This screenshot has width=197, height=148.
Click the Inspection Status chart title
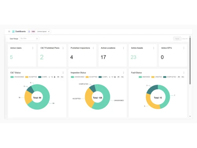pos(78,73)
